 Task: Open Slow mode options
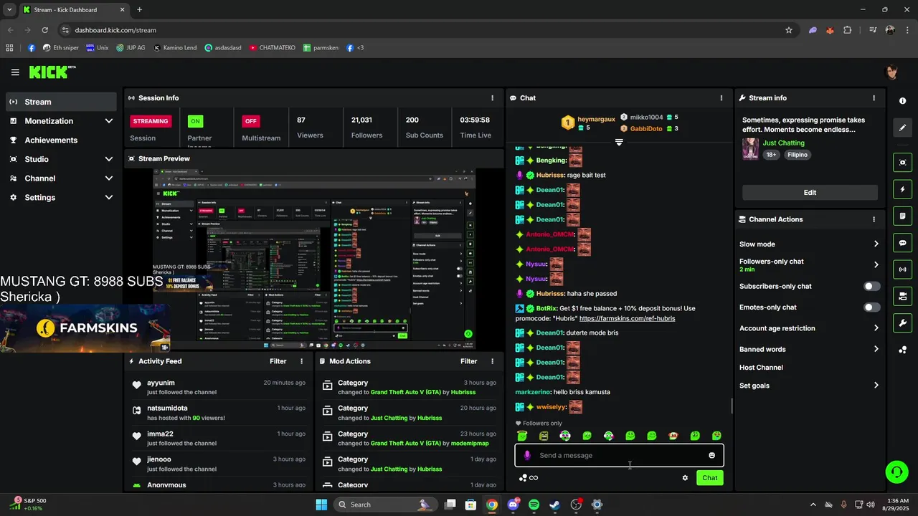[x=809, y=244]
